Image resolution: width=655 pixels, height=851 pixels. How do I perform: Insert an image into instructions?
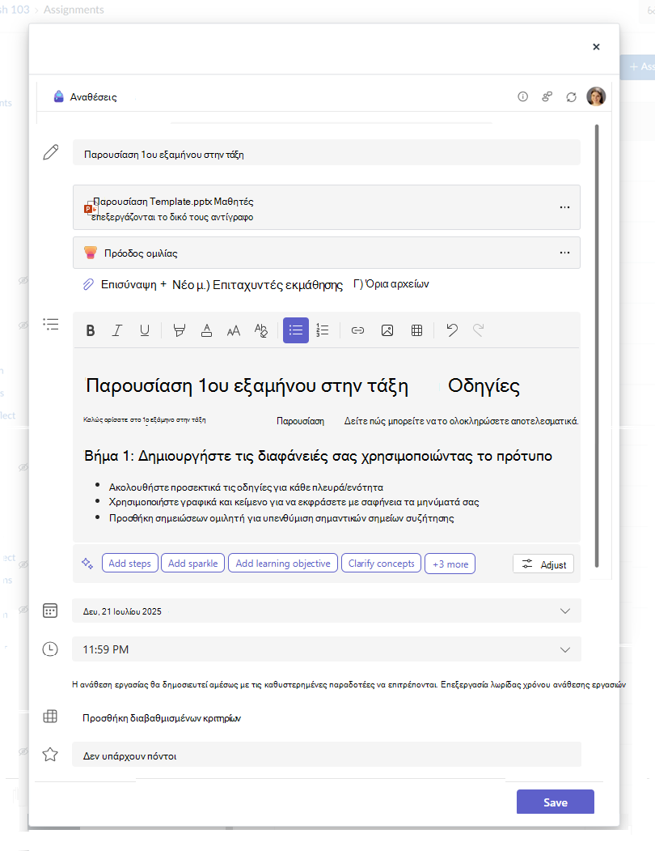point(387,330)
